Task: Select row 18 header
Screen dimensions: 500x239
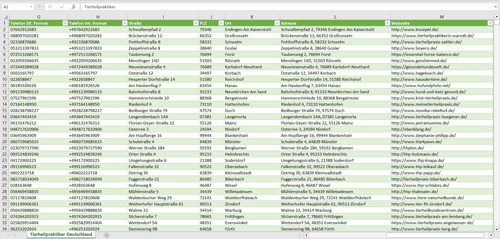Action: pos(4,129)
